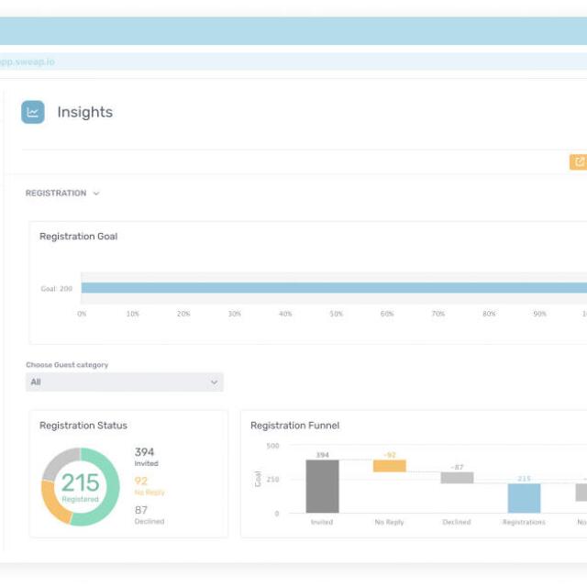Open the Choose Guest category dropdown
587x587 pixels.
point(125,382)
